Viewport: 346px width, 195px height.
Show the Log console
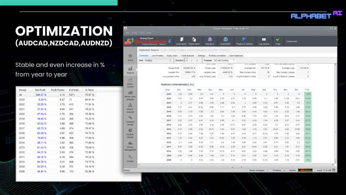pyautogui.click(x=264, y=41)
